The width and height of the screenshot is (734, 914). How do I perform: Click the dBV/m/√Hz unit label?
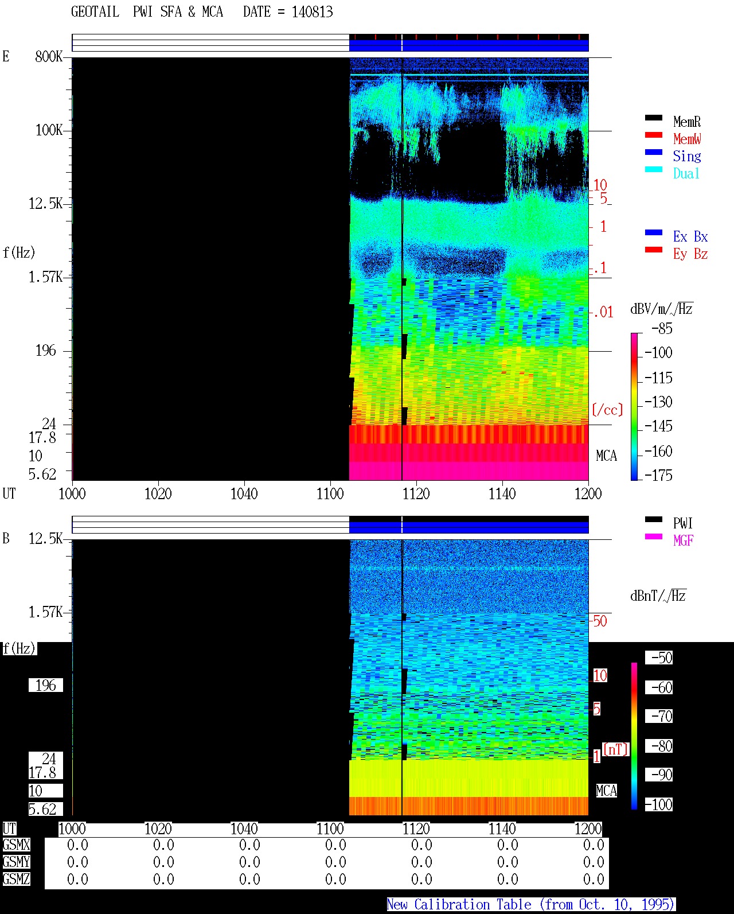pos(662,309)
